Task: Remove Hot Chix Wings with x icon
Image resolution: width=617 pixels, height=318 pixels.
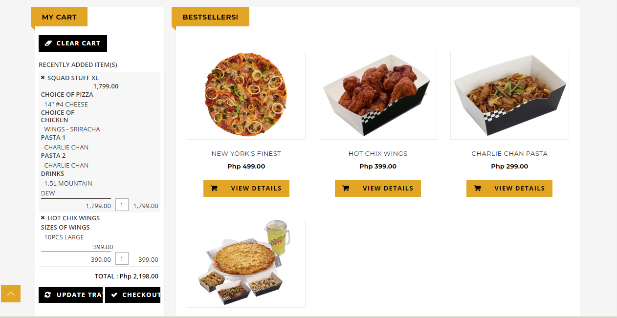Action: tap(43, 218)
